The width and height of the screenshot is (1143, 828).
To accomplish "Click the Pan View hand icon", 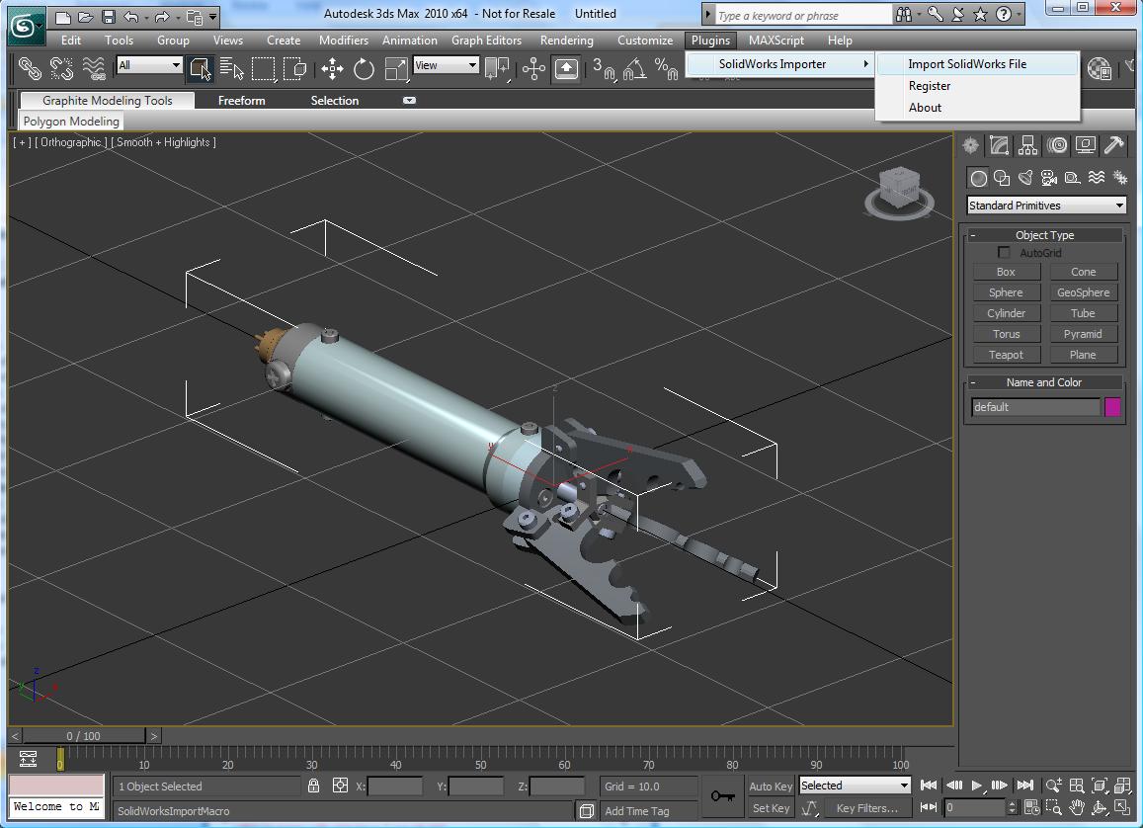I will [x=1077, y=807].
